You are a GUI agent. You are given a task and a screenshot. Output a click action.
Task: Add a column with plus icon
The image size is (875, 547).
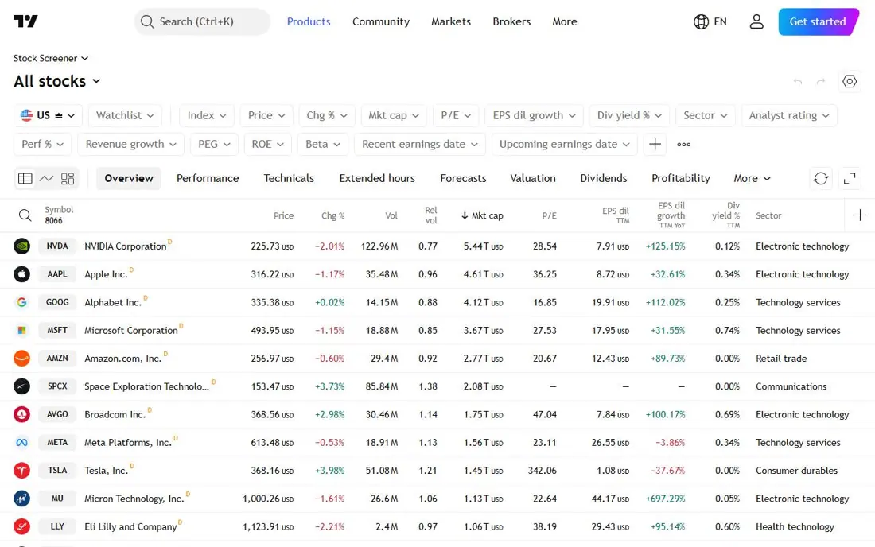coord(860,215)
